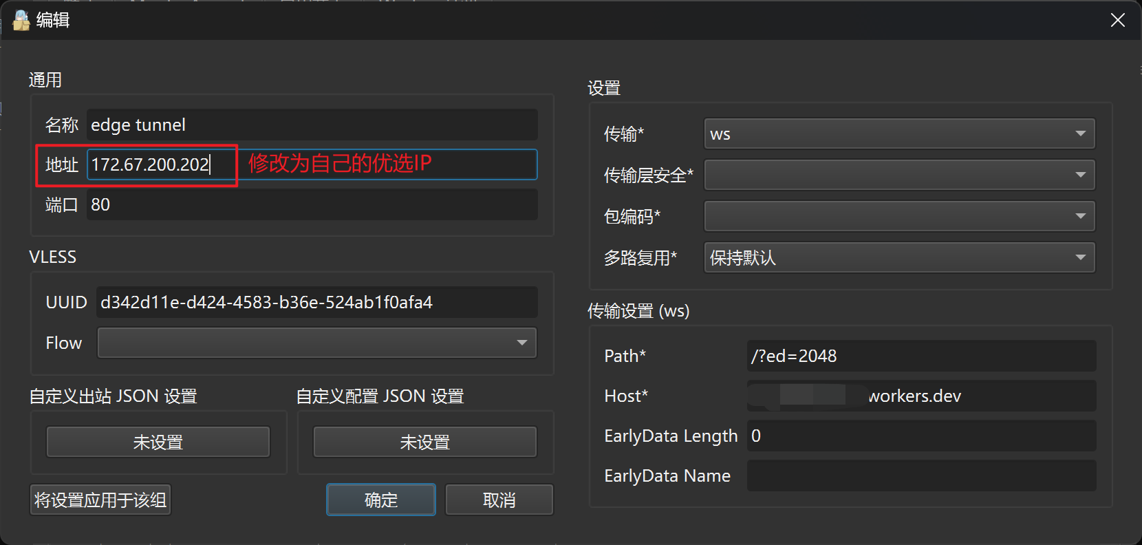Focus the 名称 field with edge tunnel

312,125
